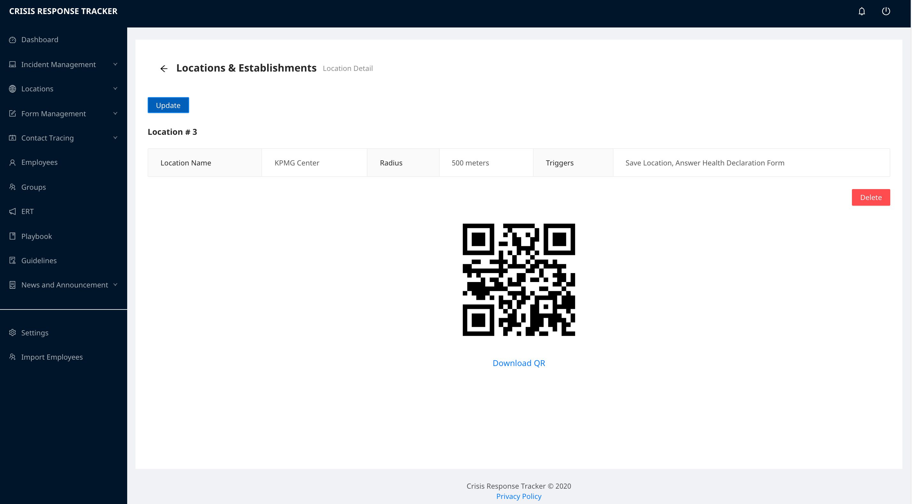This screenshot has height=504, width=912.
Task: Open the Guidelines menu item
Action: click(x=39, y=261)
